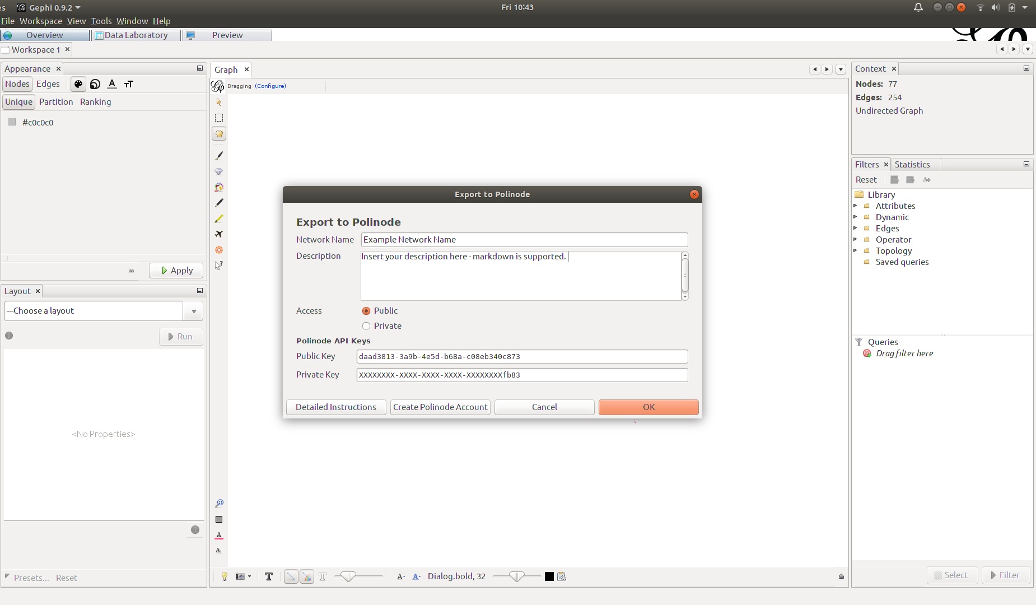Screen dimensions: 1036x605
Task: Toggle show edge labels outlined T
Action: [x=323, y=576]
